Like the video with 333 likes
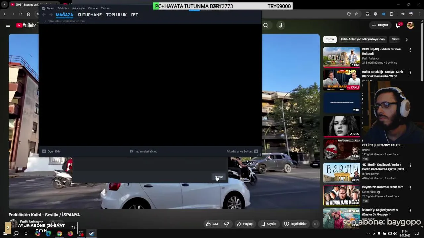Image resolution: width=424 pixels, height=238 pixels. [212, 224]
